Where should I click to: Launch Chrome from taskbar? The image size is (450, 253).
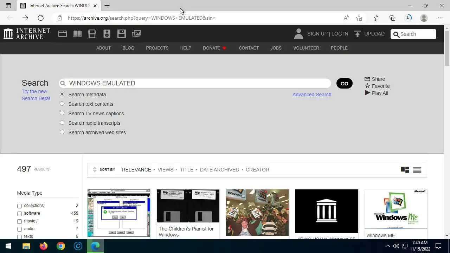click(61, 246)
